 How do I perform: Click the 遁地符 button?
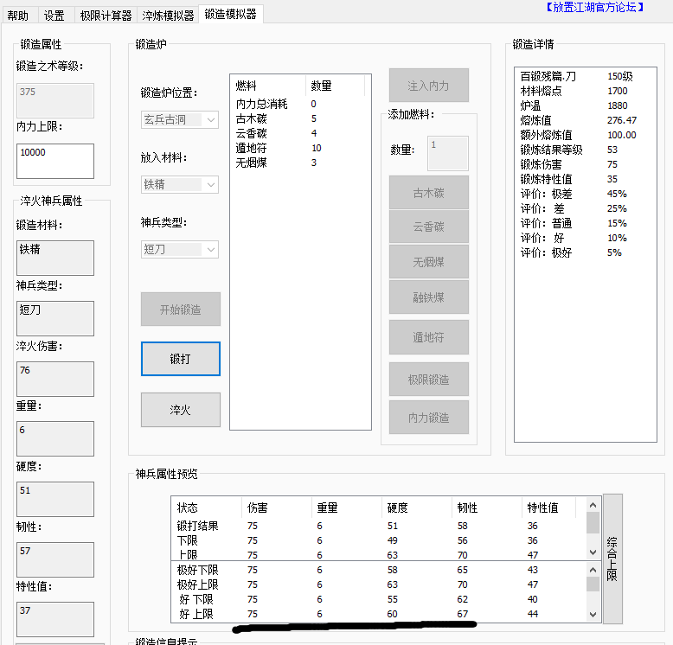click(x=428, y=337)
